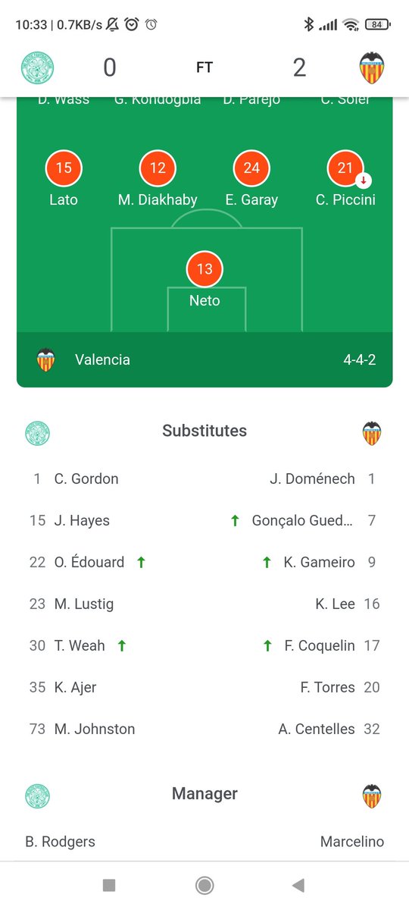This screenshot has height=910, width=409.
Task: Select Lato's number 15 player marker
Action: [64, 168]
